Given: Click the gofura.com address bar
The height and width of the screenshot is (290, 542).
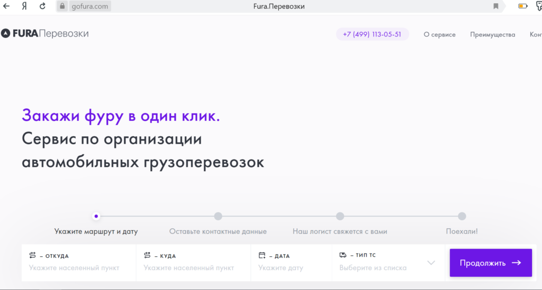Looking at the screenshot, I should [89, 6].
